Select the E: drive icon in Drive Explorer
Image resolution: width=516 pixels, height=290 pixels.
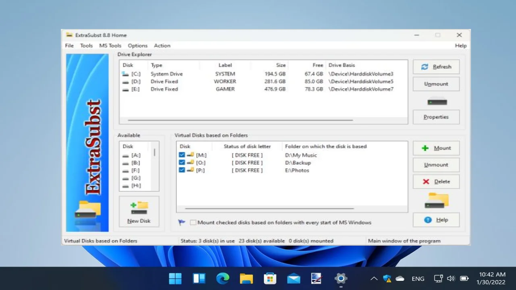pyautogui.click(x=125, y=89)
